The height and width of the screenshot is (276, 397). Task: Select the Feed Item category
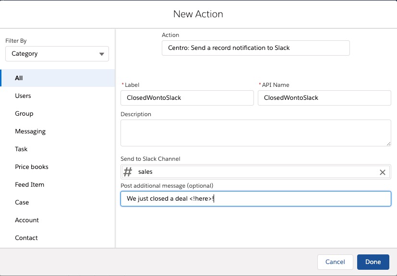pyautogui.click(x=30, y=184)
